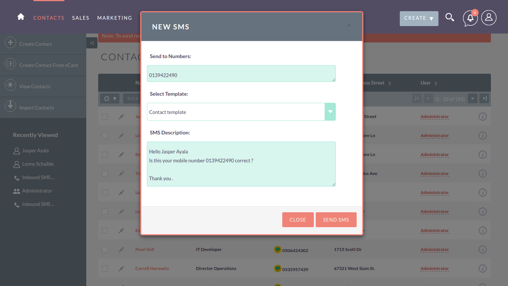Click info icon in first contact row

(x=483, y=117)
